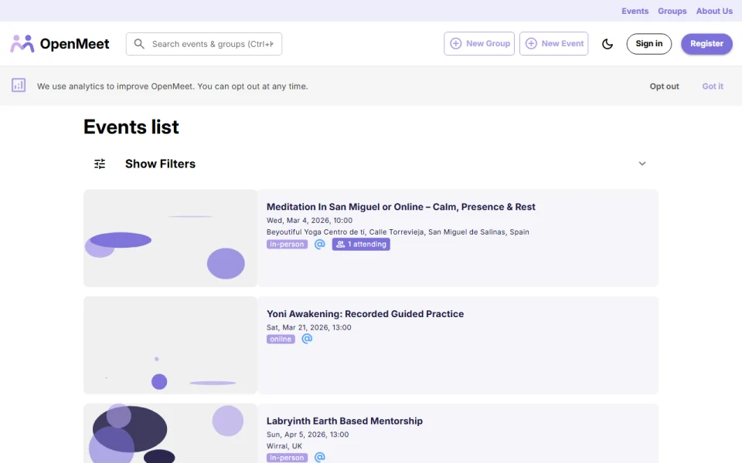Image resolution: width=742 pixels, height=463 pixels.
Task: Click the date Wed, Mar 4, 2026, 10:00
Action: 309,220
